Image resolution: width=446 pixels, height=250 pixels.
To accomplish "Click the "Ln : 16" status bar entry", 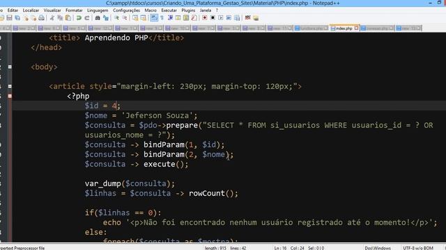I will coord(280,248).
